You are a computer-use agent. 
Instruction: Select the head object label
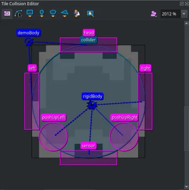click(x=89, y=33)
